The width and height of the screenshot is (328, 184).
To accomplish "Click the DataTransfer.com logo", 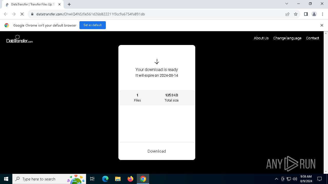I will [19, 39].
